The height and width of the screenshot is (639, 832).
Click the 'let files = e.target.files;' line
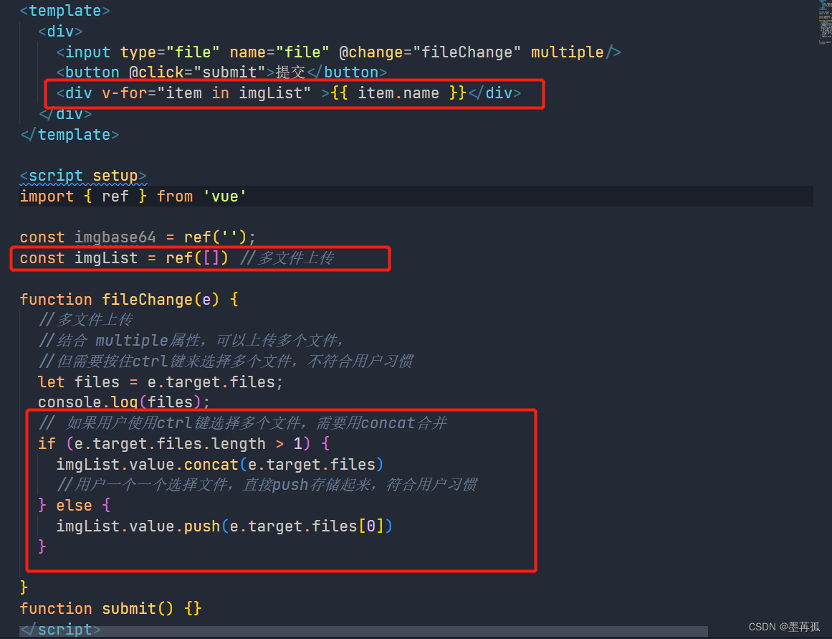[161, 382]
